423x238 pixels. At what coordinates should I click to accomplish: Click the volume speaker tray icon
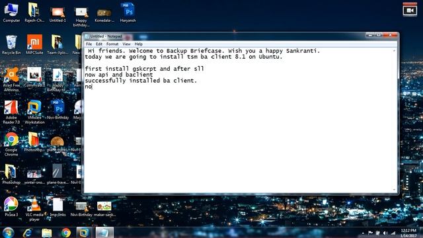click(385, 233)
